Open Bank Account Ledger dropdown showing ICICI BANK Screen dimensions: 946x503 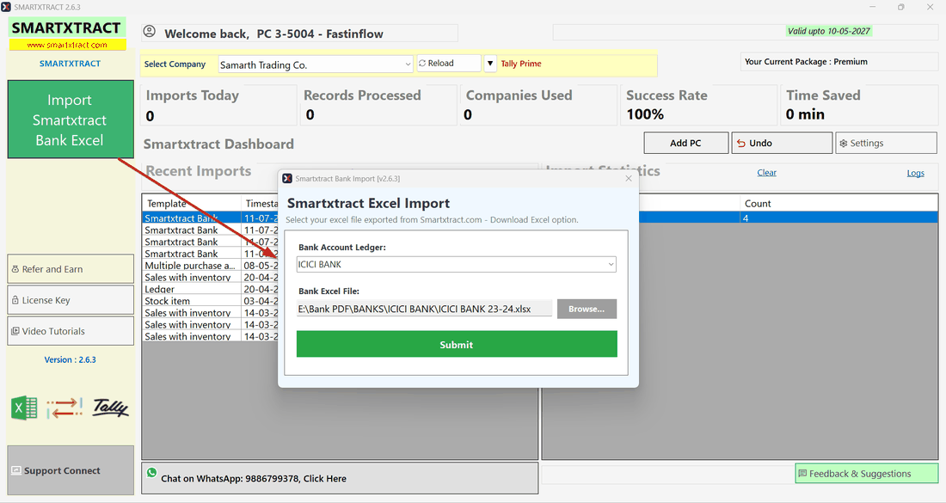[456, 264]
